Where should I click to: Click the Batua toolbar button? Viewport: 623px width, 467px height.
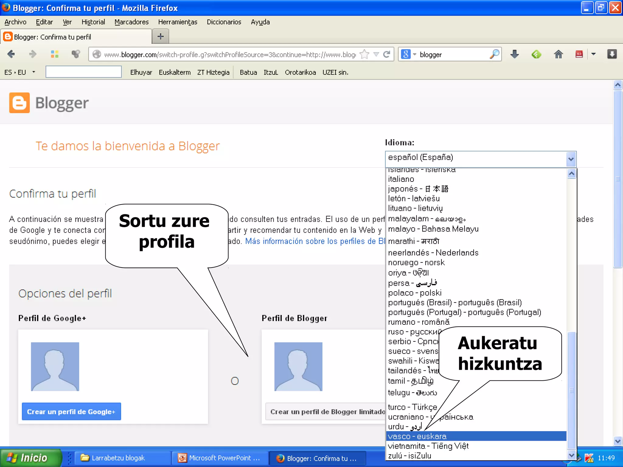[248, 72]
